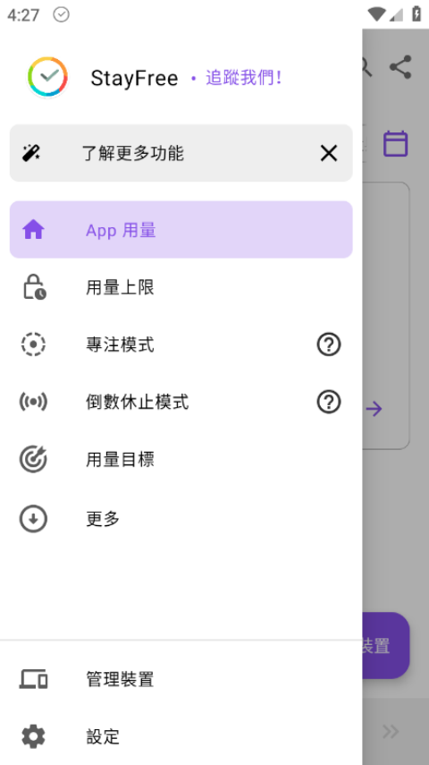The image size is (429, 765).
Task: Tap the share icon in the top bar
Action: pyautogui.click(x=400, y=67)
